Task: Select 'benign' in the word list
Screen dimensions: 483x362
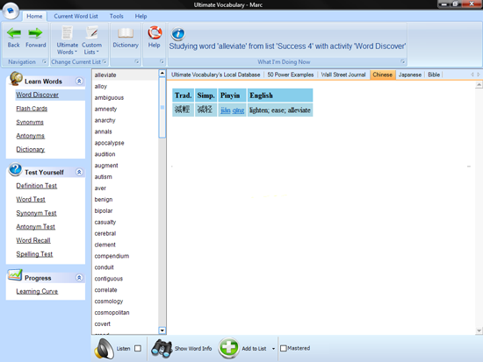Action: tap(104, 200)
